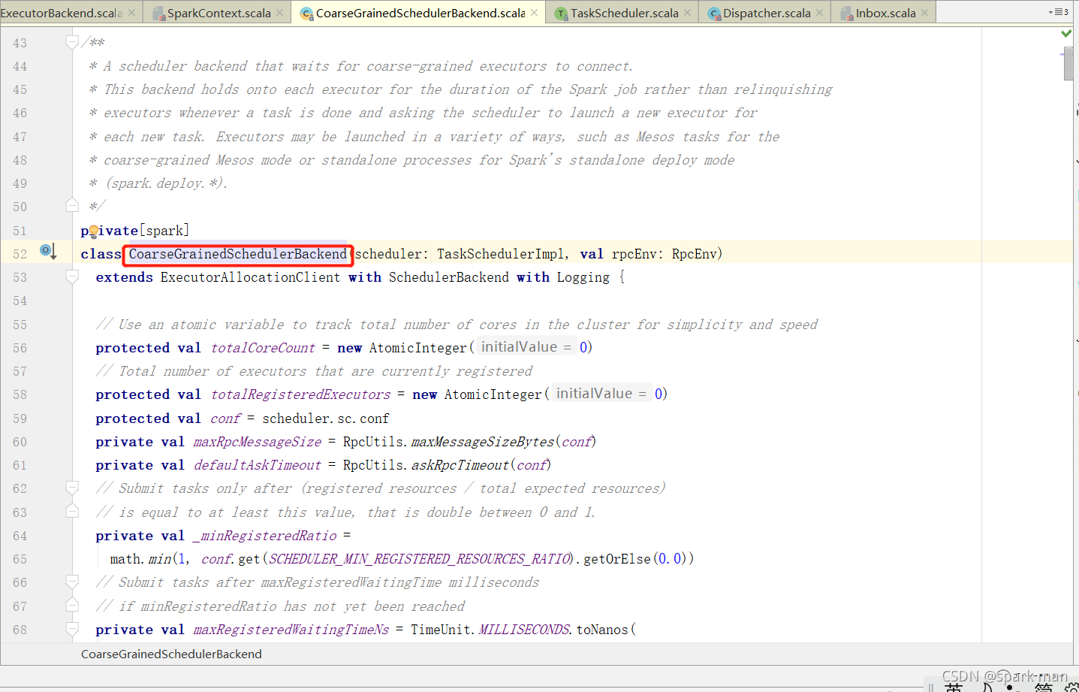The image size is (1079, 692).
Task: Collapse the class body fold at line 53
Action: click(x=72, y=277)
